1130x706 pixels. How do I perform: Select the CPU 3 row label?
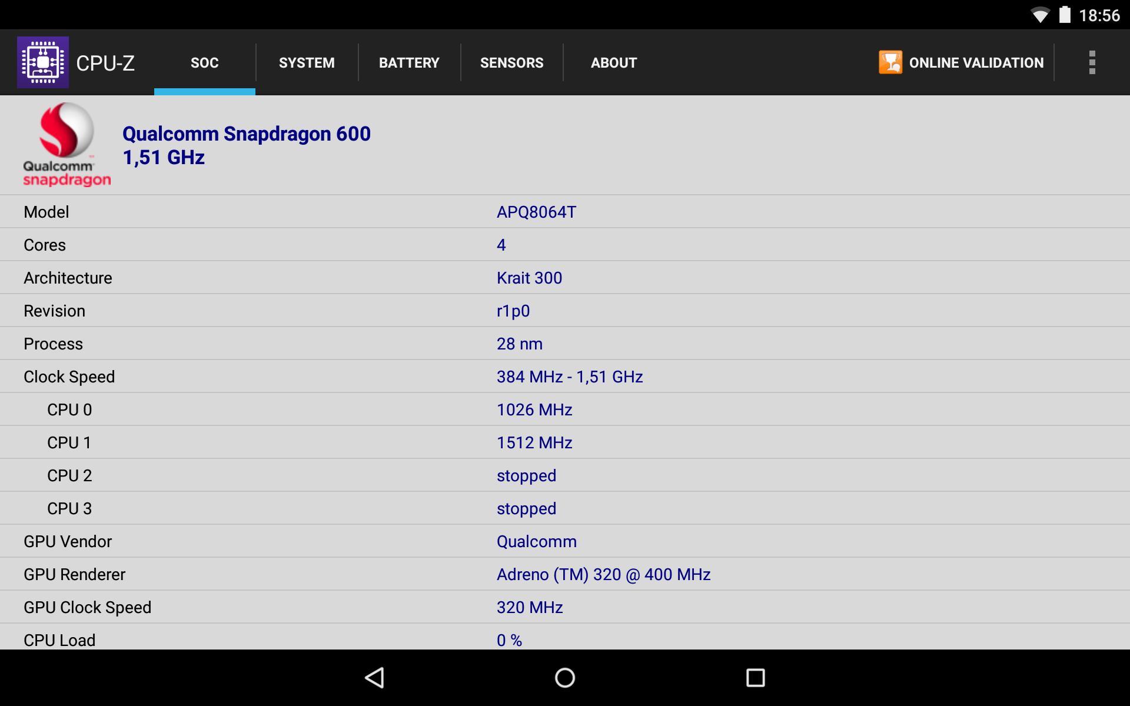(x=69, y=508)
